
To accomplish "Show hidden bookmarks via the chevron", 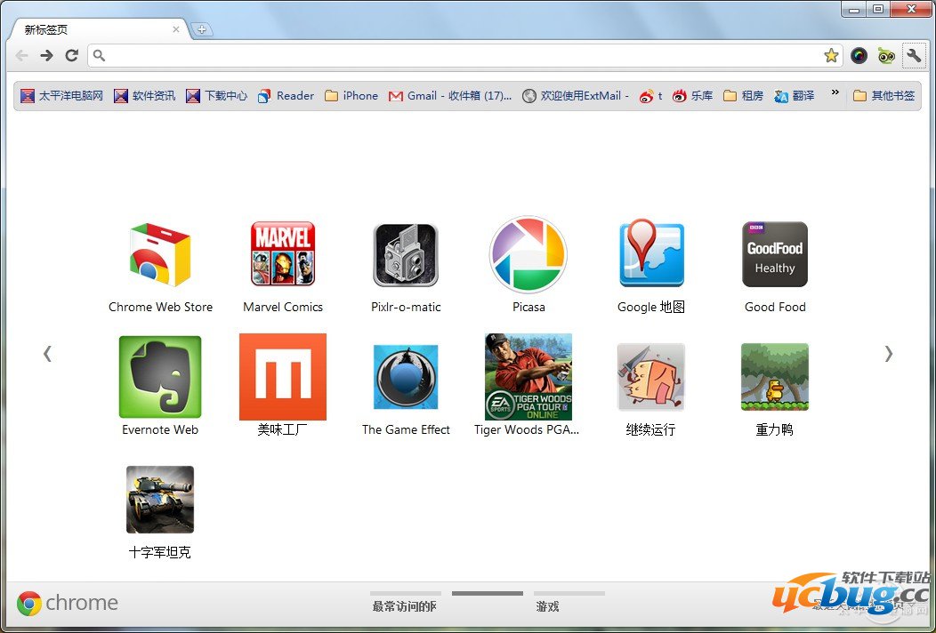I will [835, 92].
